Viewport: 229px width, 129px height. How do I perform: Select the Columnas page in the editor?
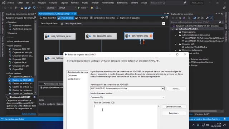pos(72,76)
